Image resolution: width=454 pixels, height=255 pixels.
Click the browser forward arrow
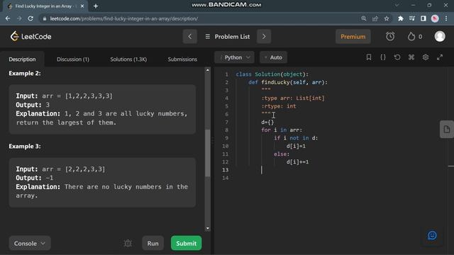pyautogui.click(x=19, y=18)
